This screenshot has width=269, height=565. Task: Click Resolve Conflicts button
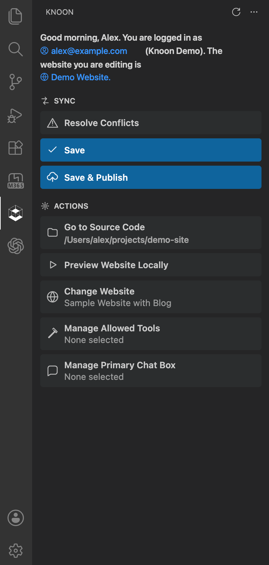(151, 123)
